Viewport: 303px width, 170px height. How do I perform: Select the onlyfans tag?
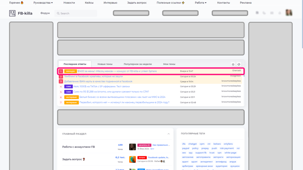(228, 144)
